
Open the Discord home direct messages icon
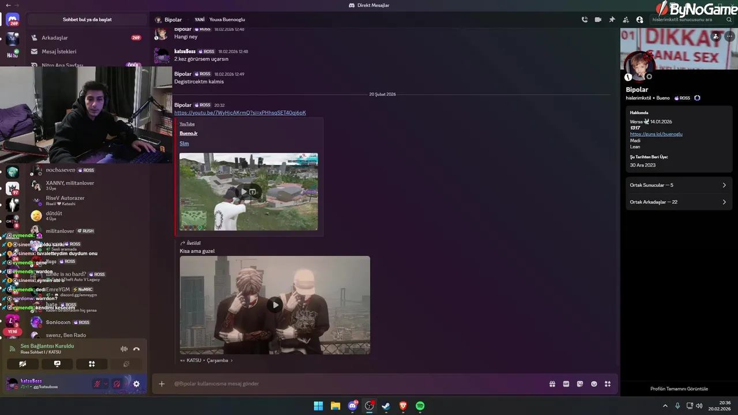[x=13, y=20]
